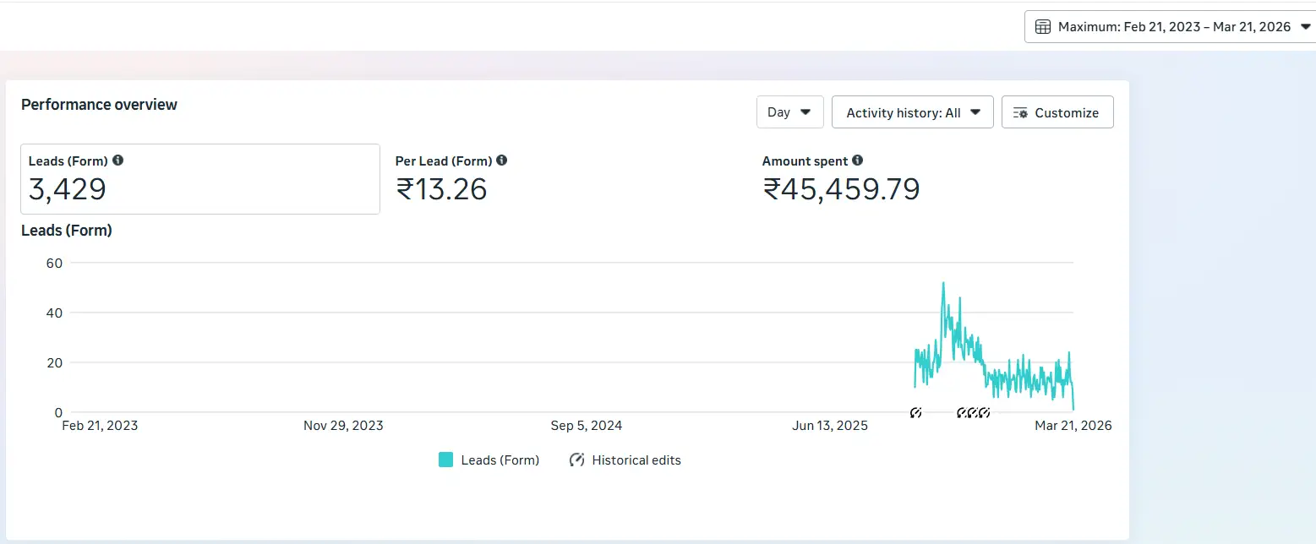Toggle Historical edits legend label
The image size is (1316, 544).
(x=636, y=460)
